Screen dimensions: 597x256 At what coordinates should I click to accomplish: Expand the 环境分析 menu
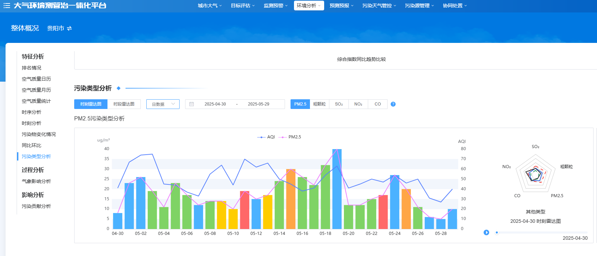tap(309, 6)
